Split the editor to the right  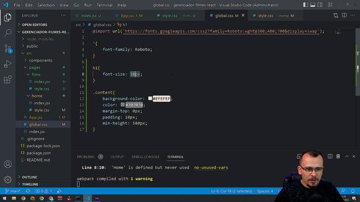click(344, 15)
